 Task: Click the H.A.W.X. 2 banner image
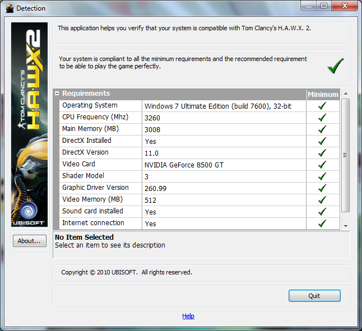[x=29, y=124]
